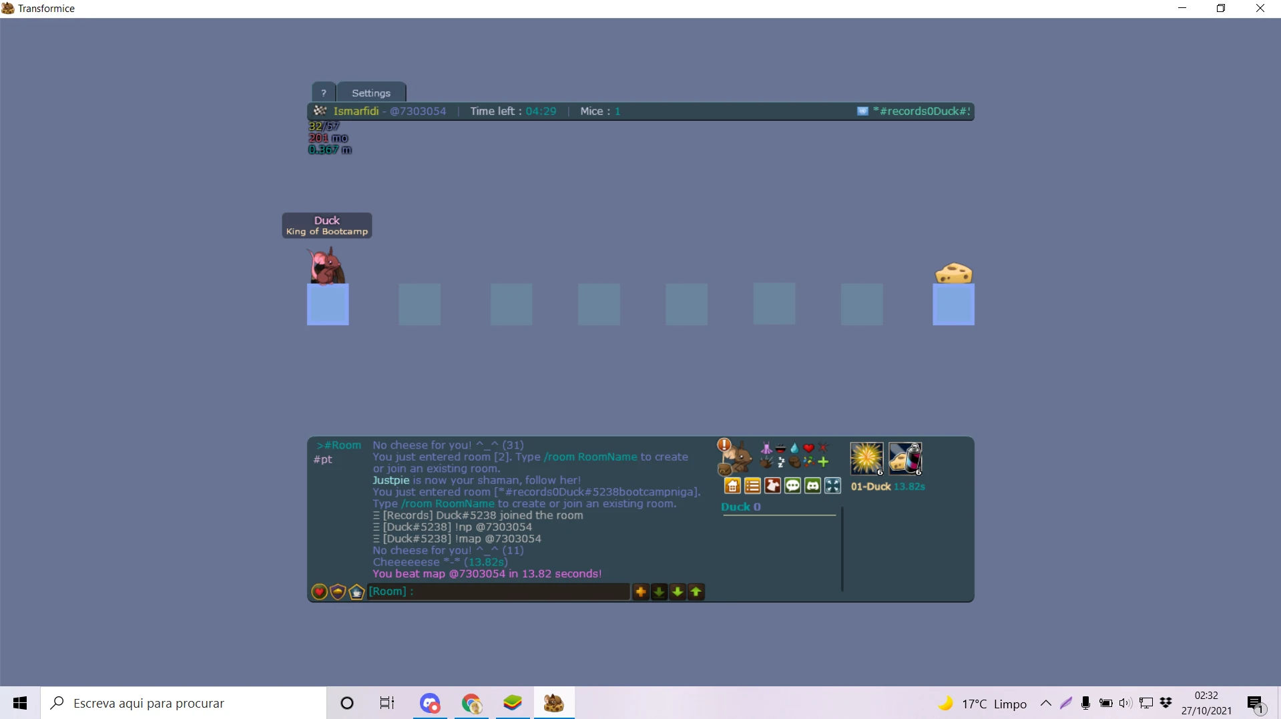Viewport: 1281px width, 719px height.
Task: Click the bright green down arrow
Action: tap(678, 592)
